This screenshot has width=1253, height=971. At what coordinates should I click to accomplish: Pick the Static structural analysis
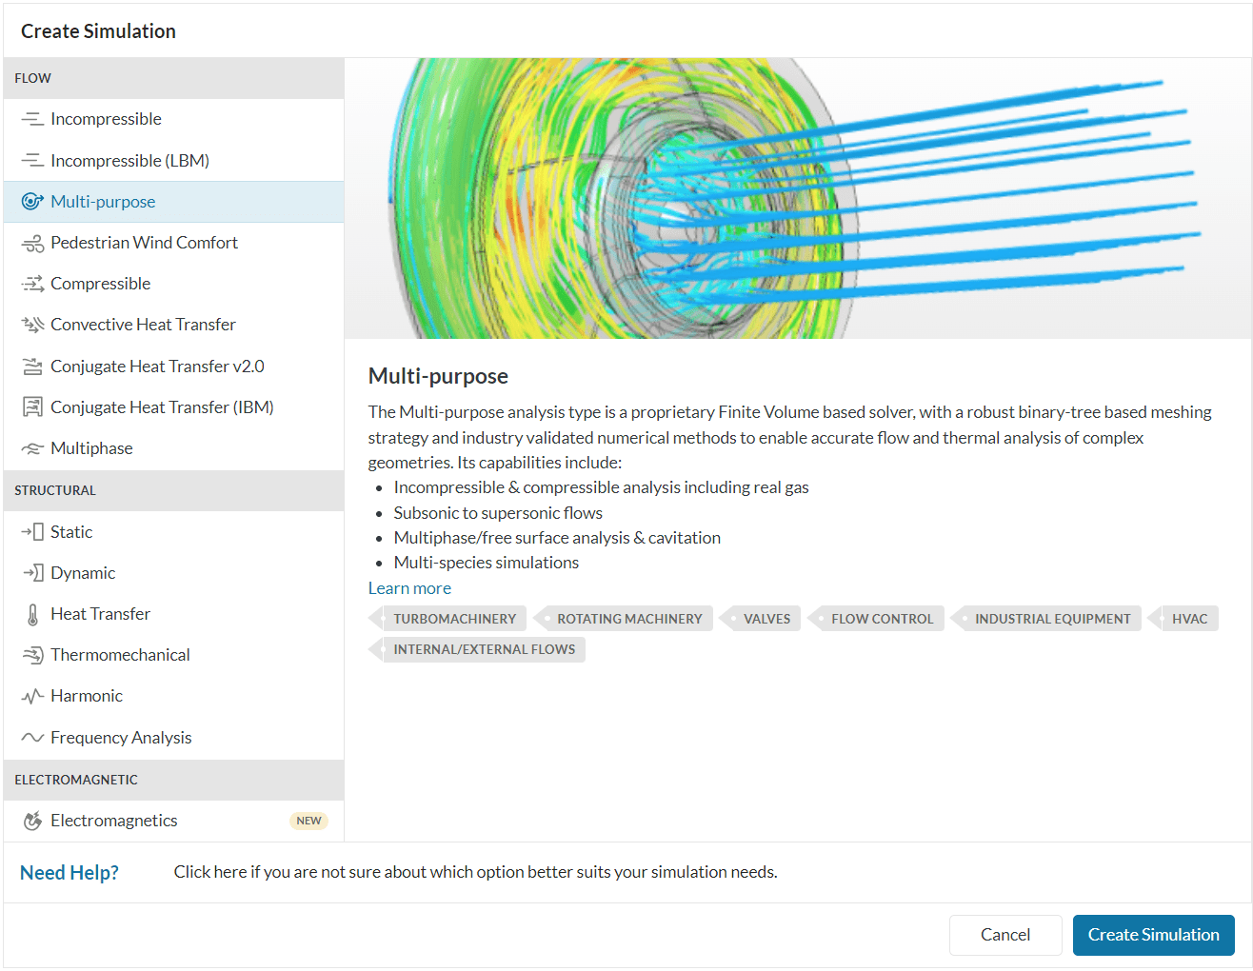pos(71,532)
